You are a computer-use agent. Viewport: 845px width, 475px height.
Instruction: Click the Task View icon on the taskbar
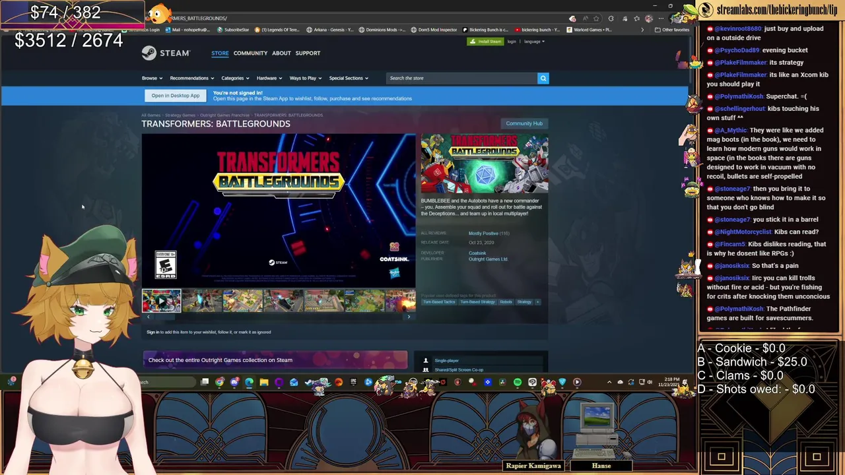[x=205, y=382]
